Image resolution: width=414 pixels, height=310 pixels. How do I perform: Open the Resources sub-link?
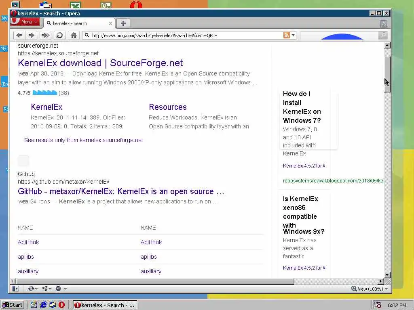168,107
